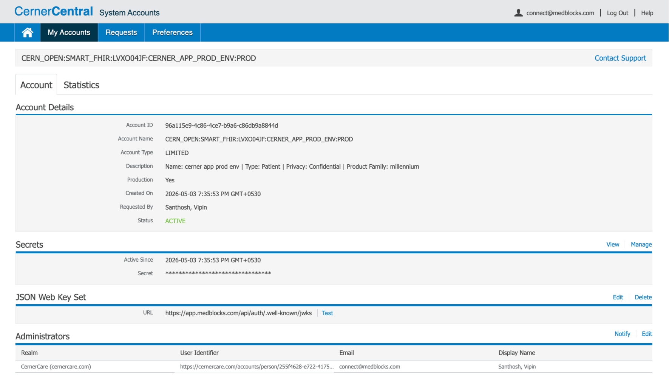This screenshot has height=390, width=669.
Task: Click the User Identifier column header
Action: 199,353
